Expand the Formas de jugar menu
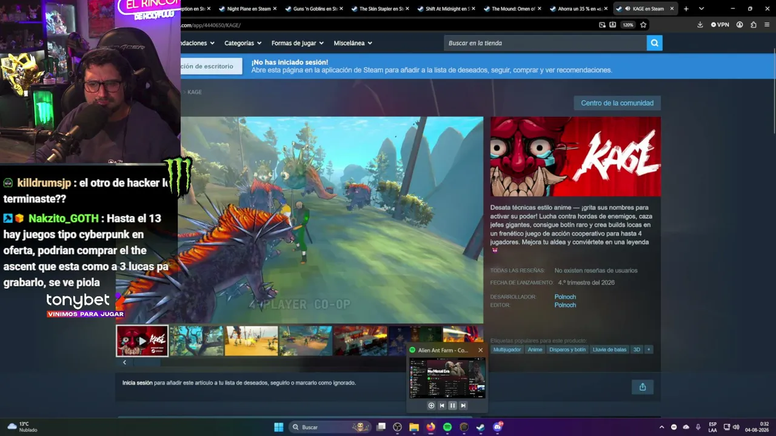 (x=298, y=43)
